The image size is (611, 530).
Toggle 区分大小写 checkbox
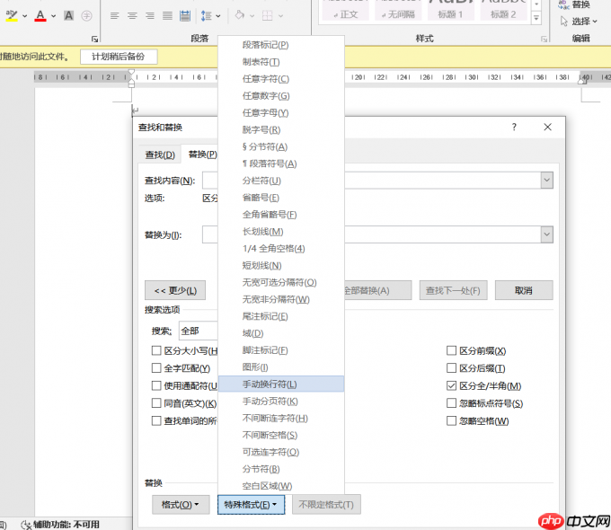(156, 350)
